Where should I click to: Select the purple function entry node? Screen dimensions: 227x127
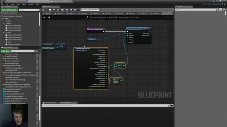pyautogui.click(x=96, y=30)
